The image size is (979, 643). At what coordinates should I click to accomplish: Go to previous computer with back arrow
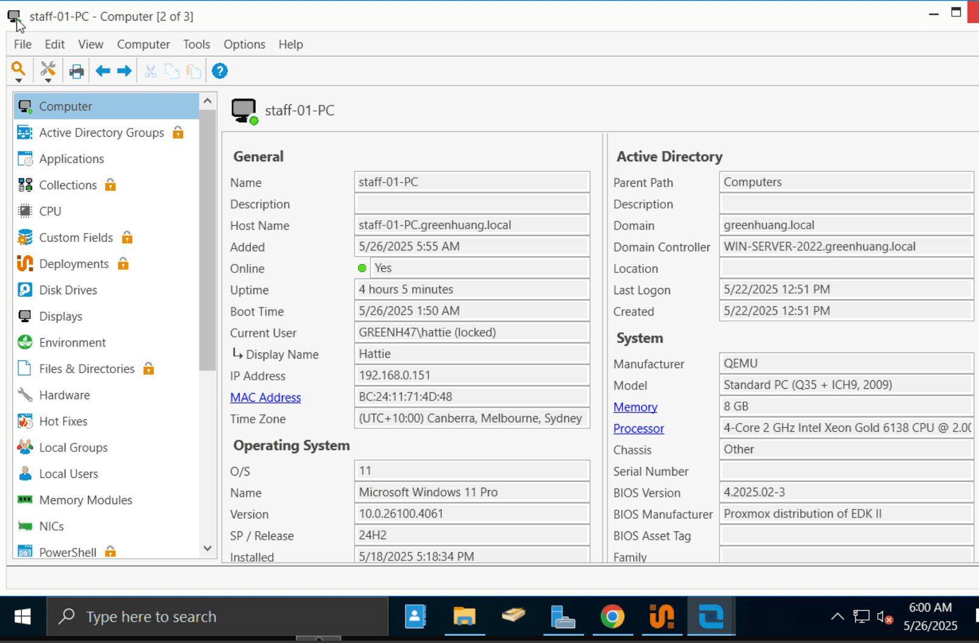(x=103, y=71)
